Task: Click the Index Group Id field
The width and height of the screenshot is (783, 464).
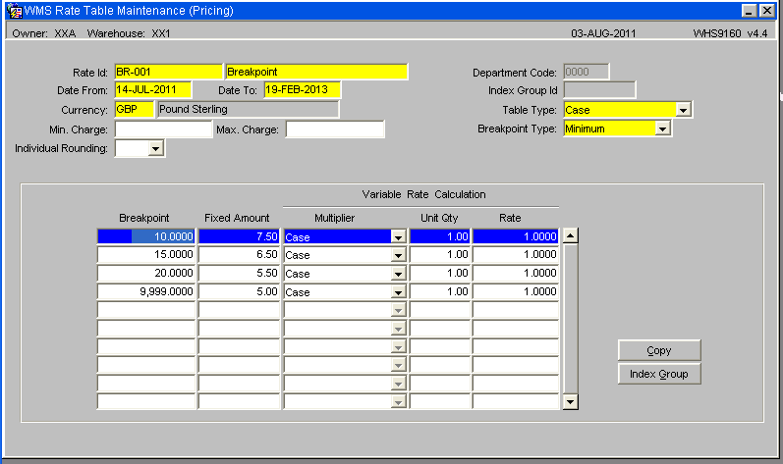Action: tap(599, 90)
